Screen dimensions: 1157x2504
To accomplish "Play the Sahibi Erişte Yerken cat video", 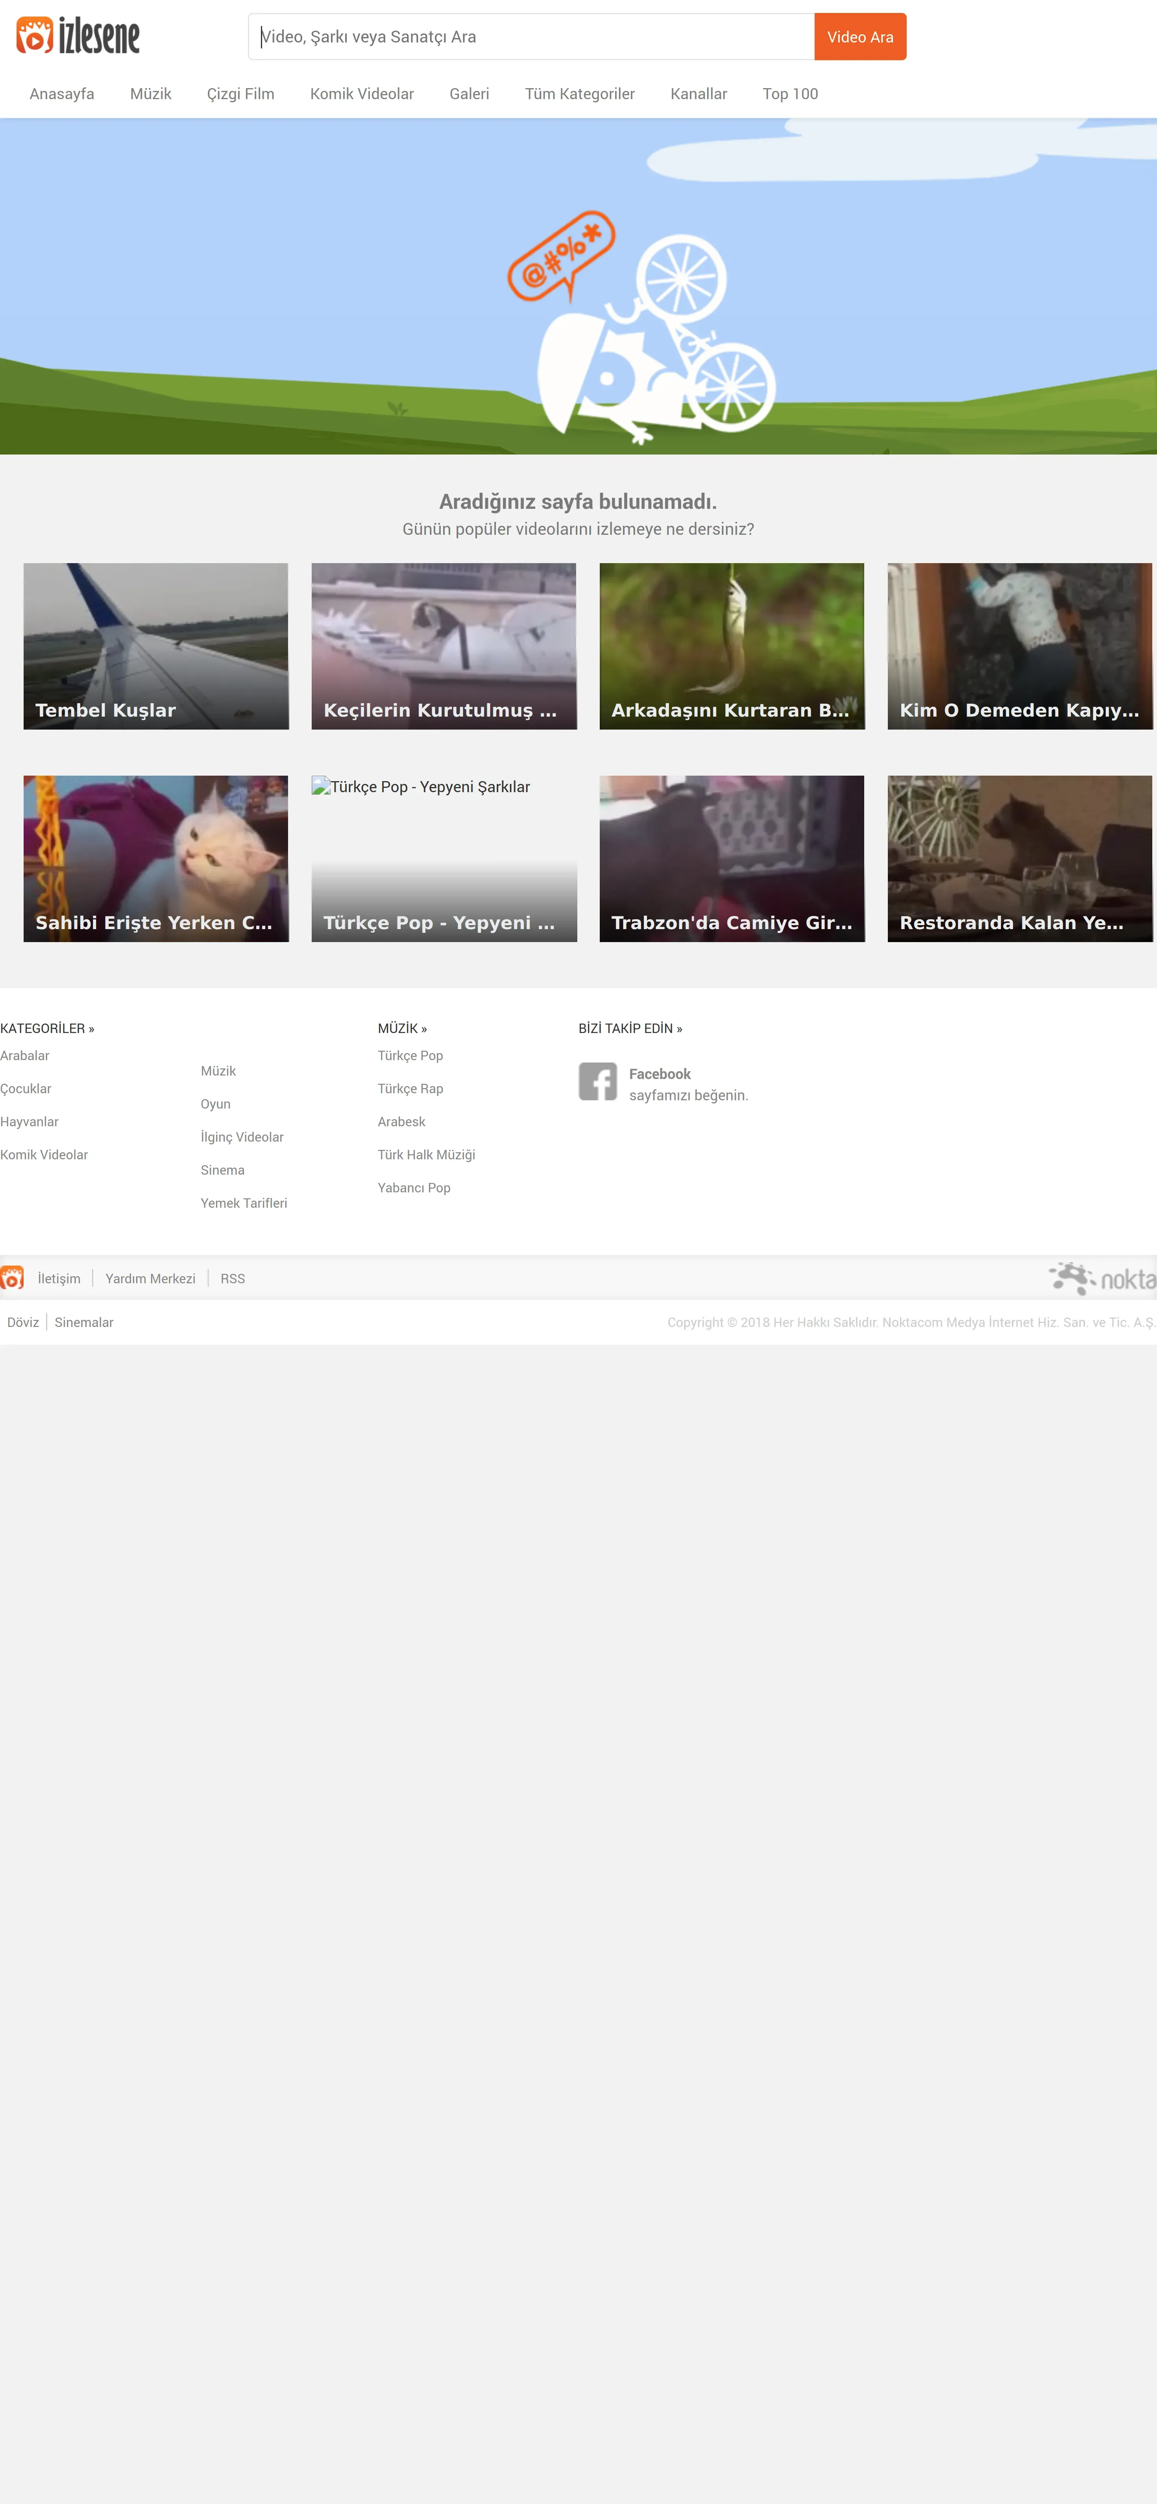I will tap(155, 858).
